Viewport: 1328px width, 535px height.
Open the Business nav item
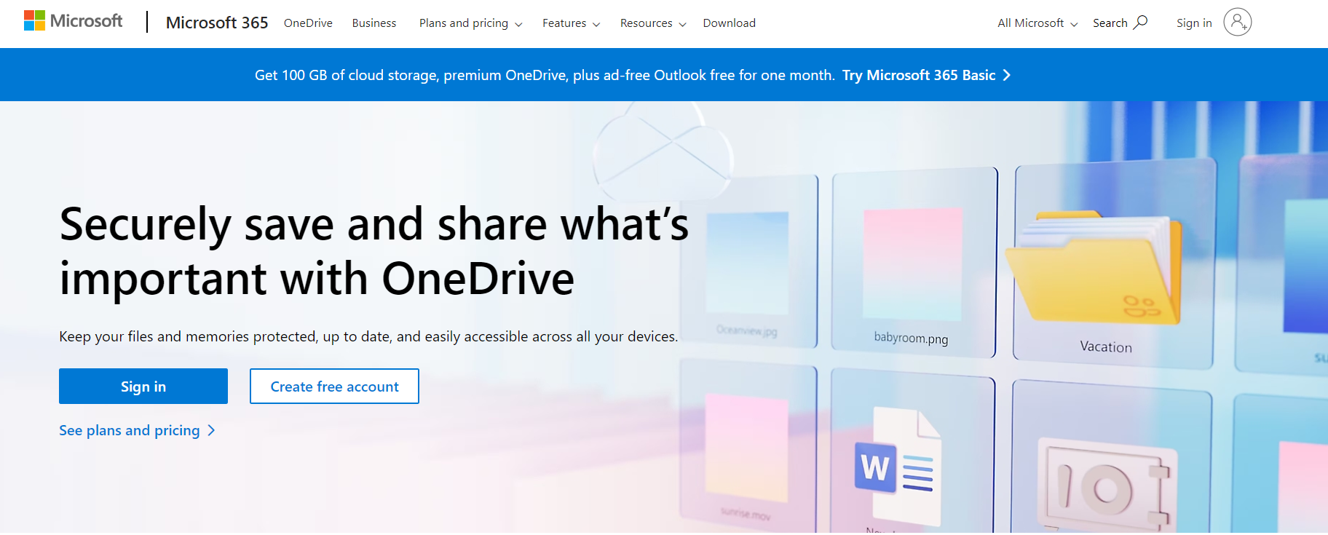click(374, 23)
